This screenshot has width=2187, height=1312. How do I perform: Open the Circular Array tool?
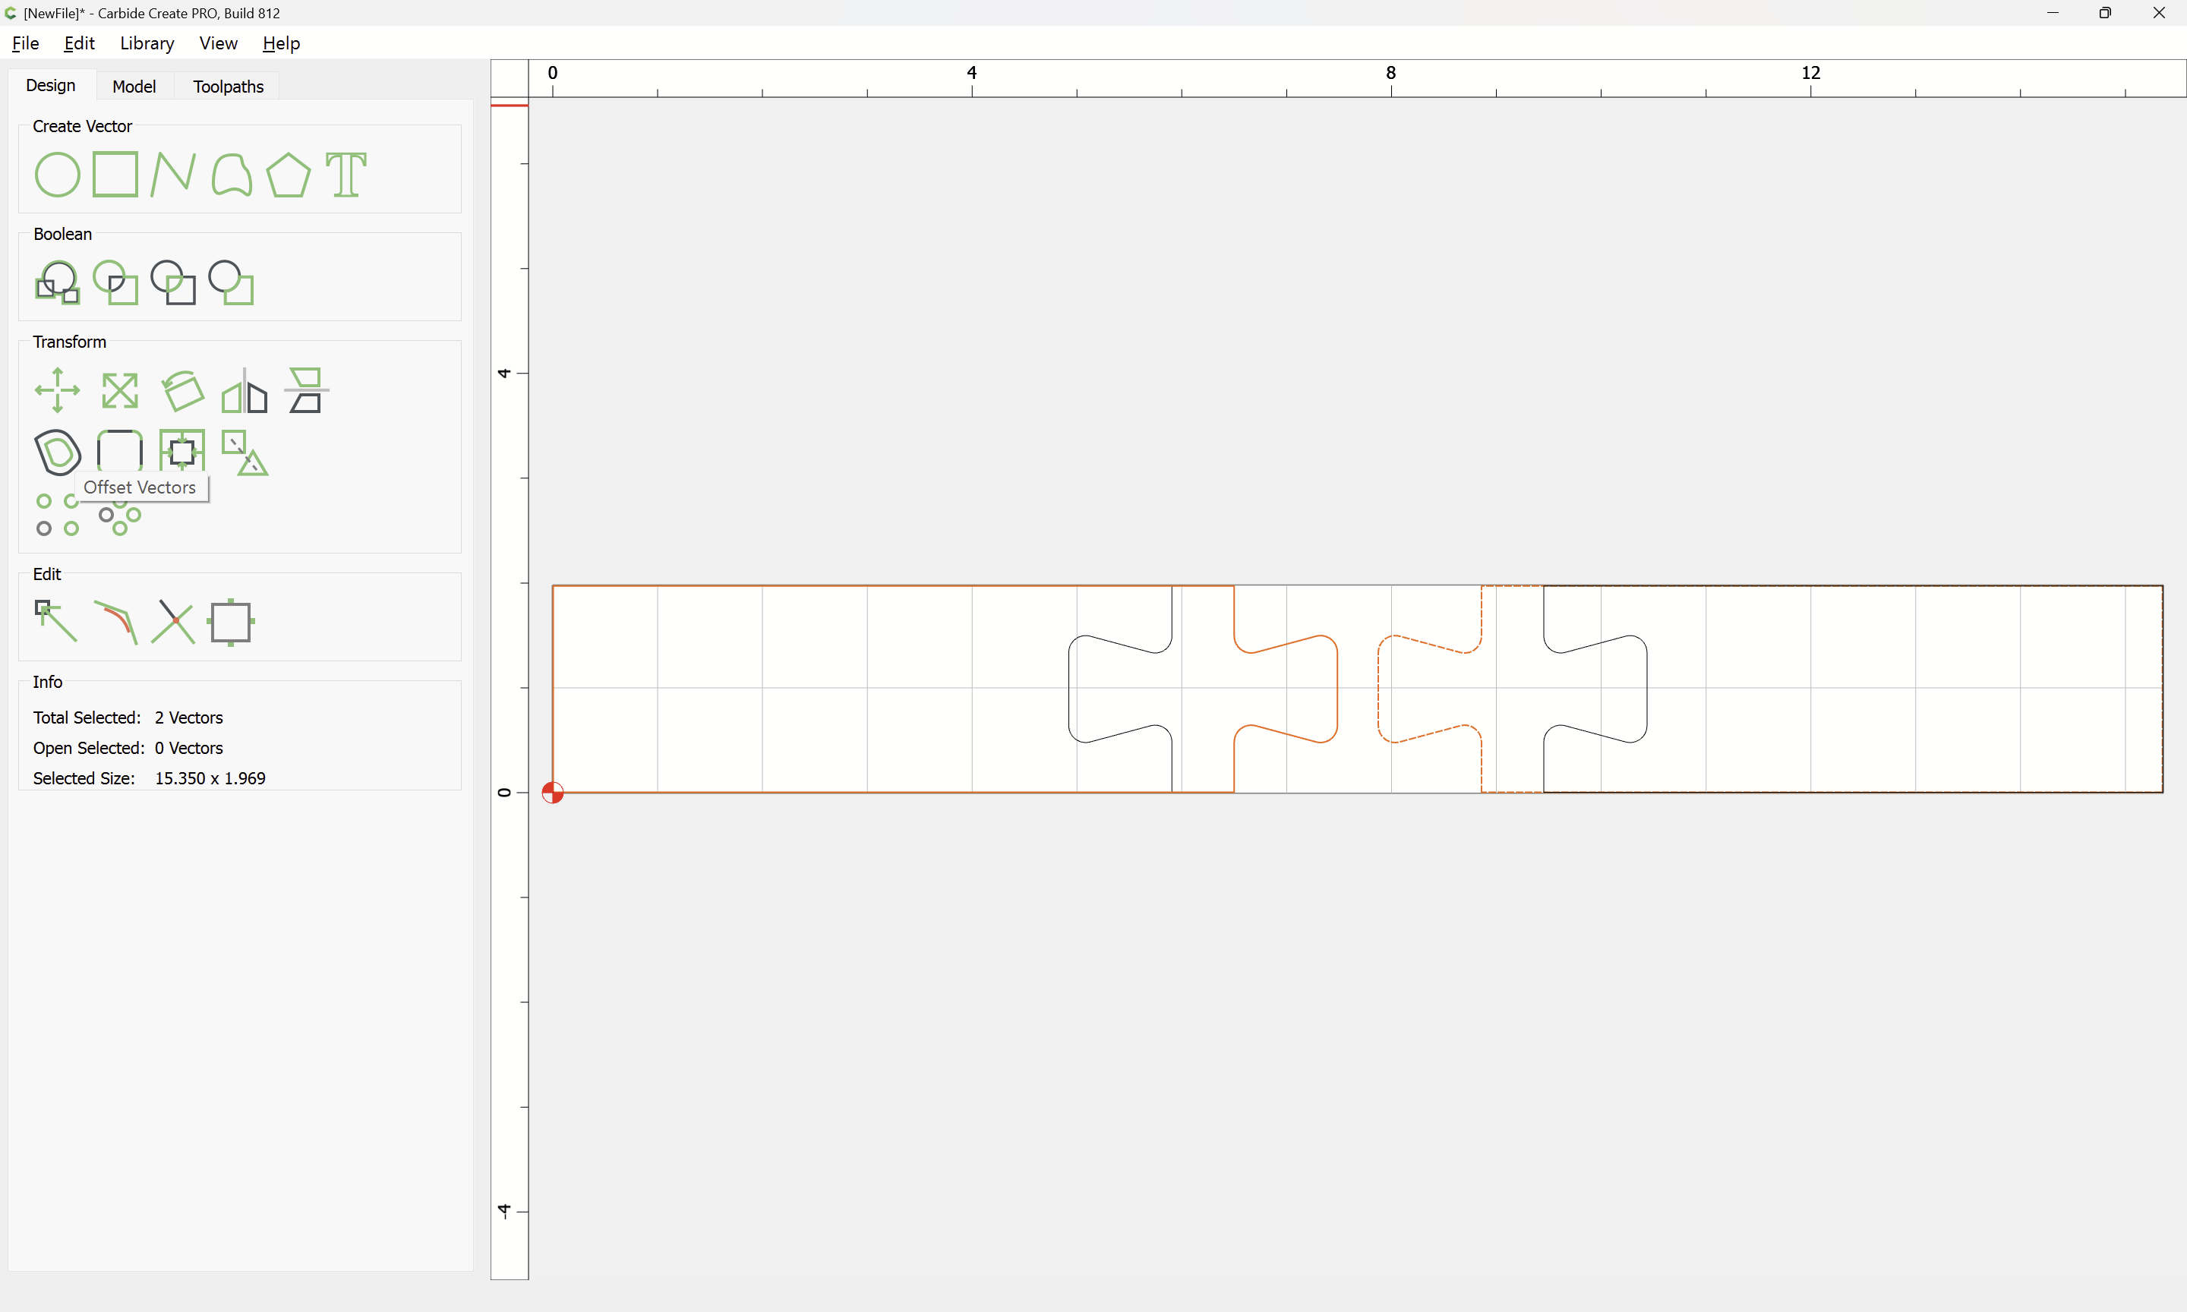tap(120, 516)
